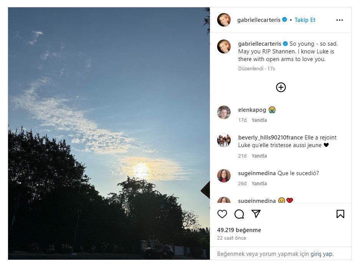Viewport: 358px width, 267px height.
Task: Click elenkapog's profile picture
Action: pos(224,112)
